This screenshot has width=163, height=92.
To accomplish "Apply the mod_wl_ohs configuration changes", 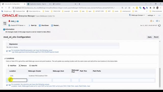I will pyautogui.click(x=150, y=37).
